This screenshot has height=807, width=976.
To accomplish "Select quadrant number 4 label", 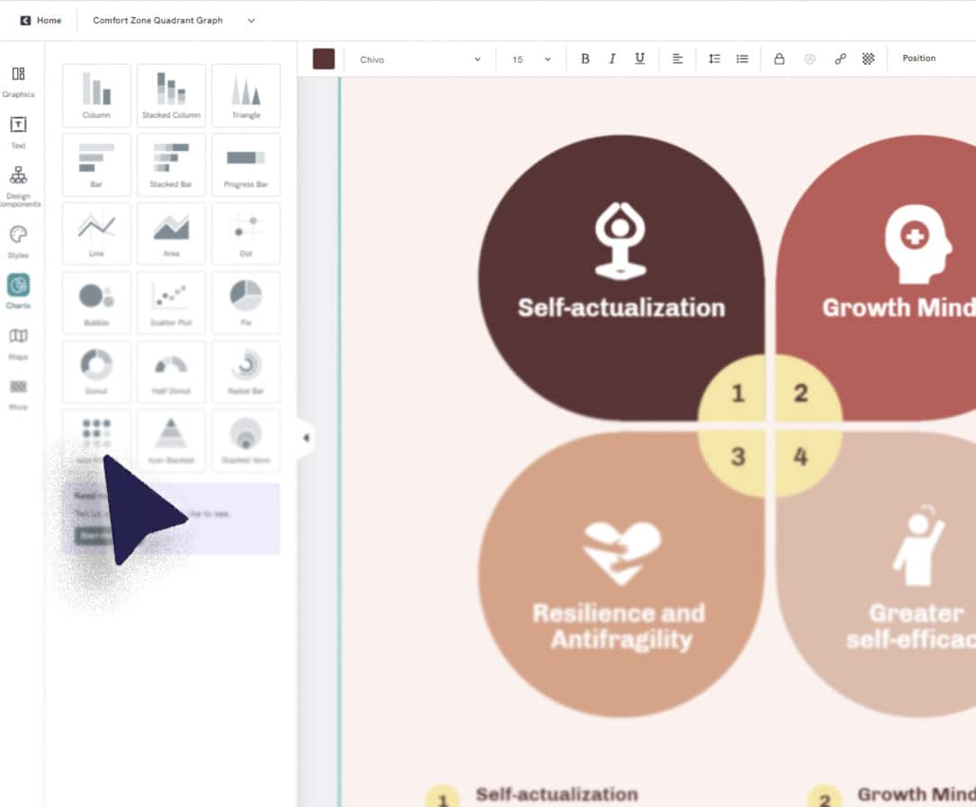I will 801,457.
